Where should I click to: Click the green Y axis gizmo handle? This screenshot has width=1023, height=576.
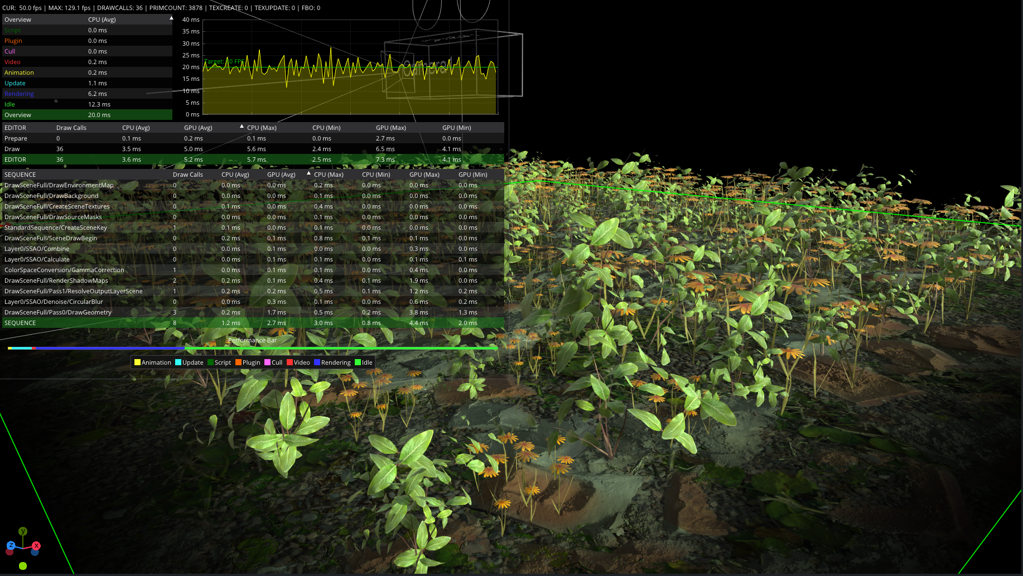pyautogui.click(x=23, y=531)
